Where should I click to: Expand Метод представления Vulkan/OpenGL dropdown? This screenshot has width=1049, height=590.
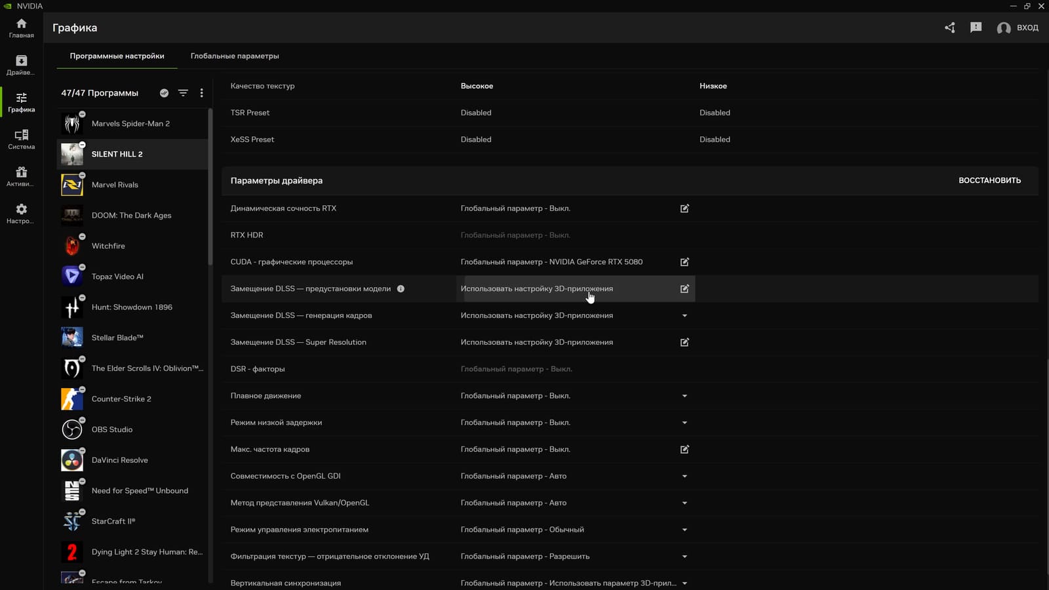(x=684, y=503)
